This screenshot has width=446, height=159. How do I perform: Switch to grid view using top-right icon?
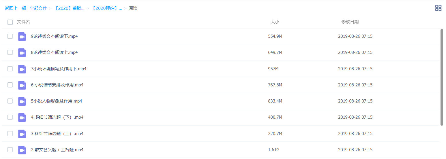tap(438, 8)
